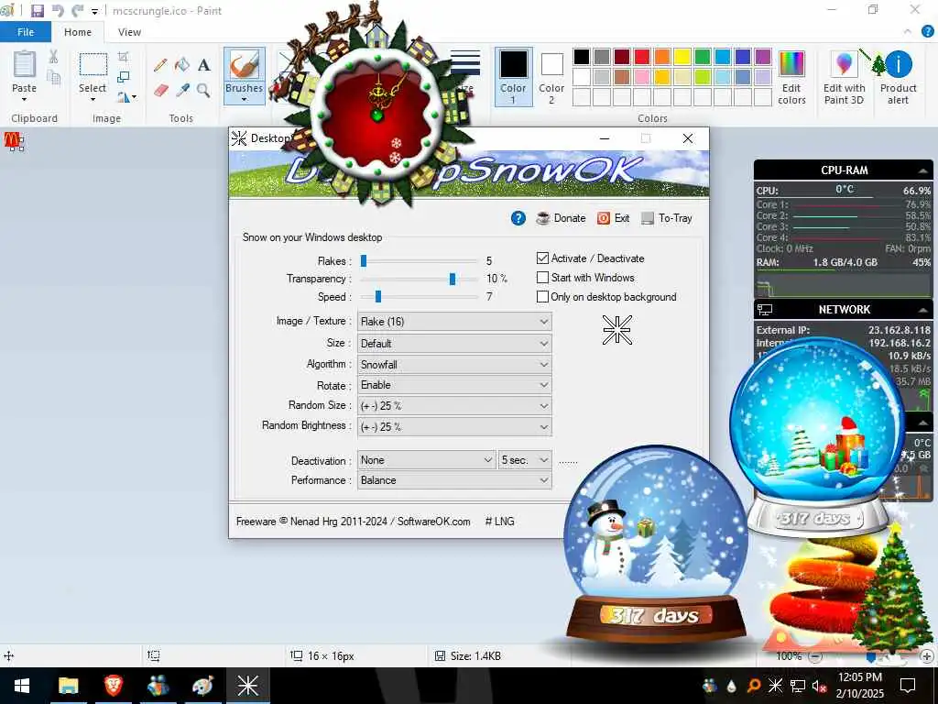Viewport: 938px width, 704px height.
Task: Open the Performance dropdown showing Balance
Action: 454,480
